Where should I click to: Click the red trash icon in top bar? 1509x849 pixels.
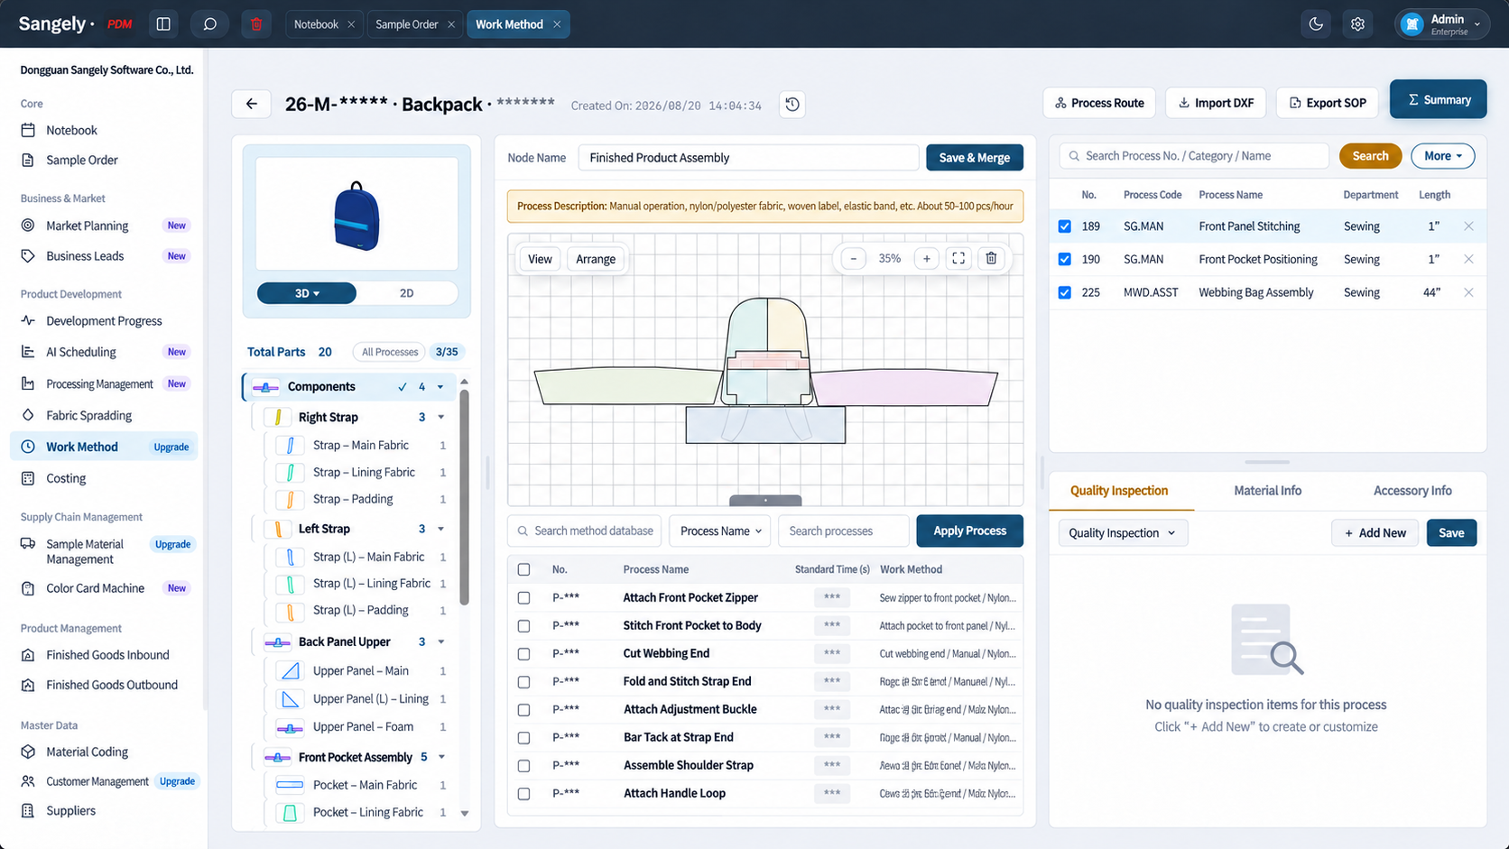point(256,24)
